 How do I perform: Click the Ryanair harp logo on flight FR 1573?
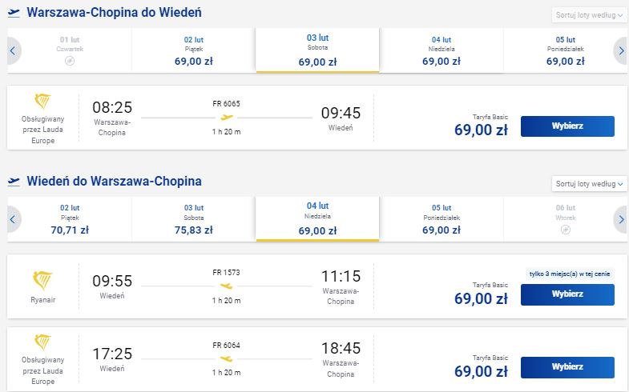pos(42,280)
